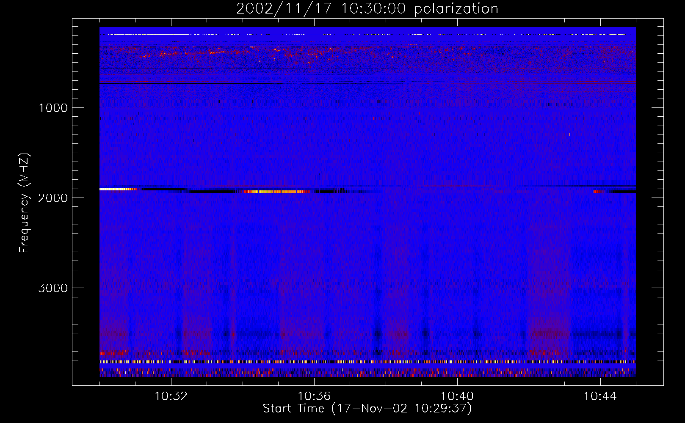
Task: Click the 3000 frequency axis label
Action: 53,288
